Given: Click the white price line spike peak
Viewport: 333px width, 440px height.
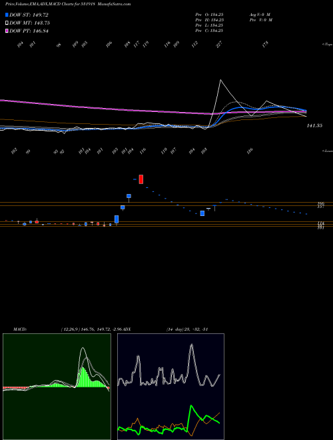Looking at the screenshot, I should click(220, 80).
